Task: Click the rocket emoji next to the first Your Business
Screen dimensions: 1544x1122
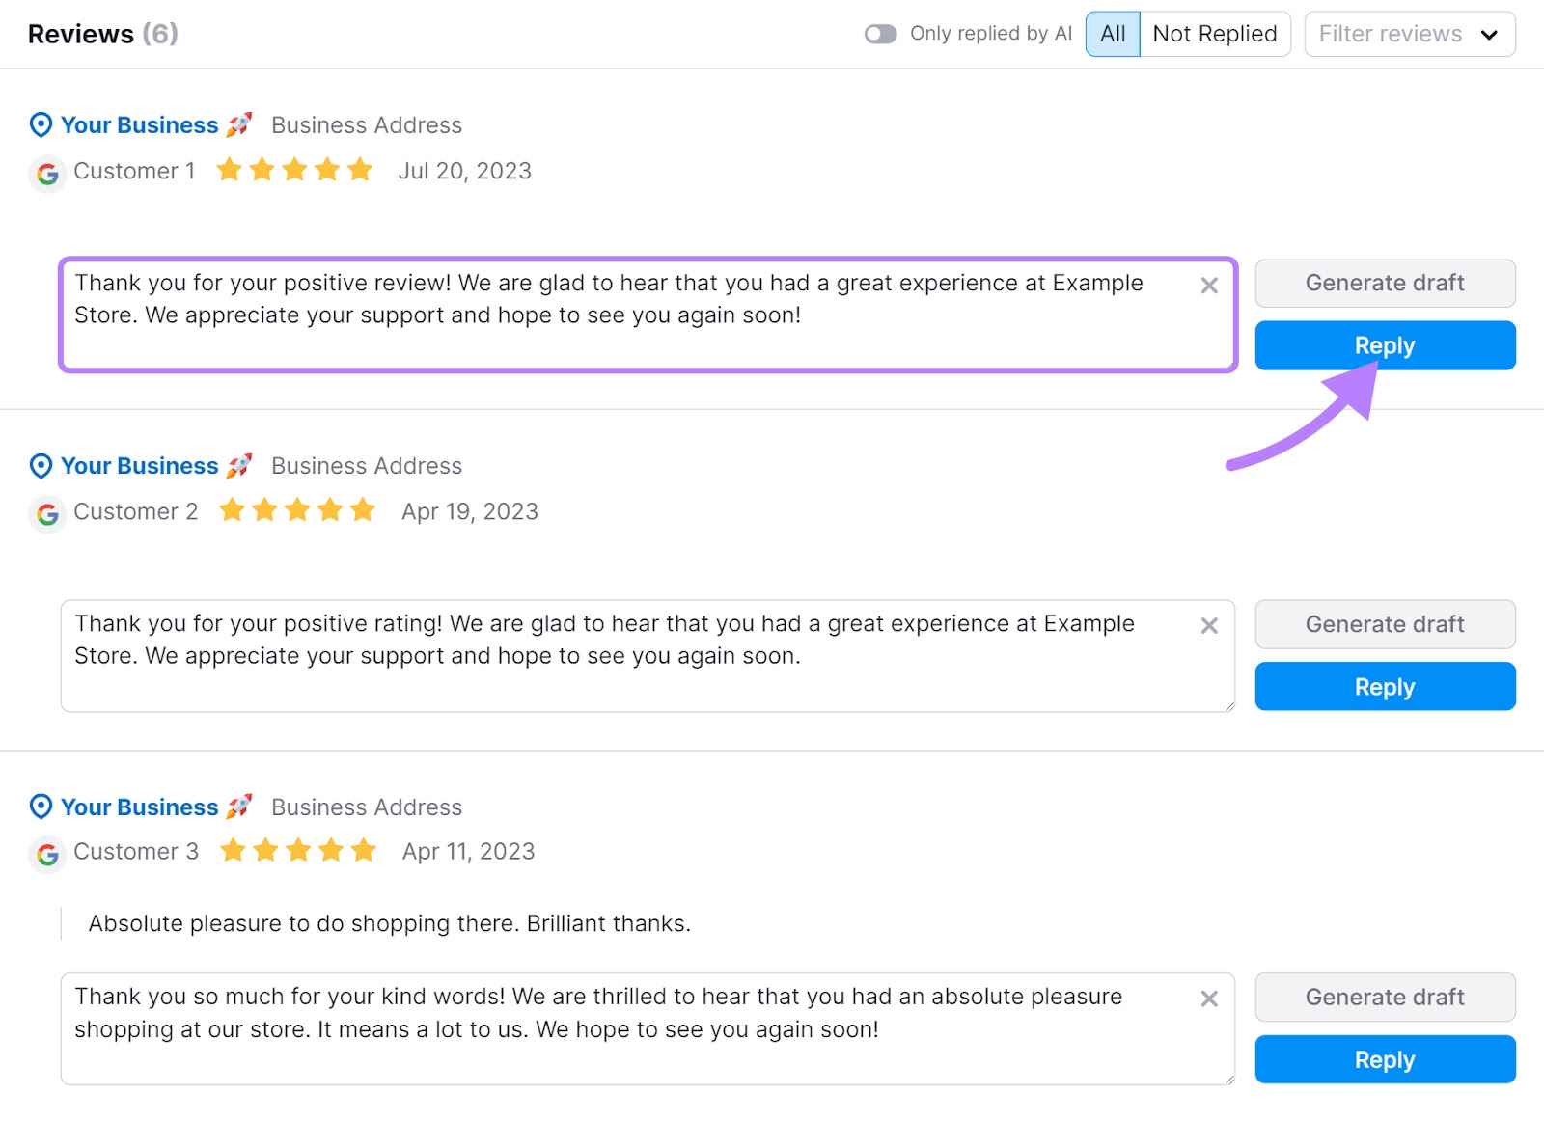Action: click(x=239, y=123)
